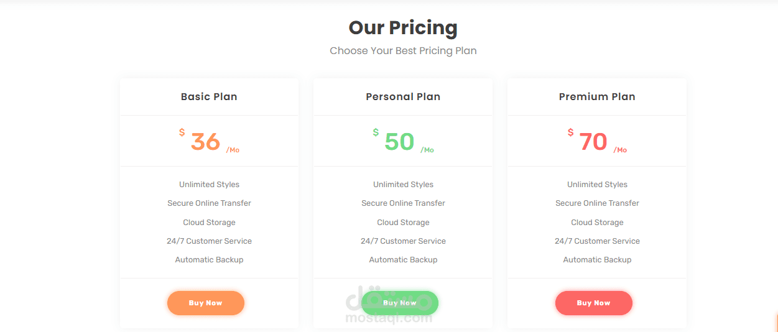Viewport: 778px width, 332px height.
Task: Click 24/7 Customer Service under Basic Plan
Action: pos(209,241)
